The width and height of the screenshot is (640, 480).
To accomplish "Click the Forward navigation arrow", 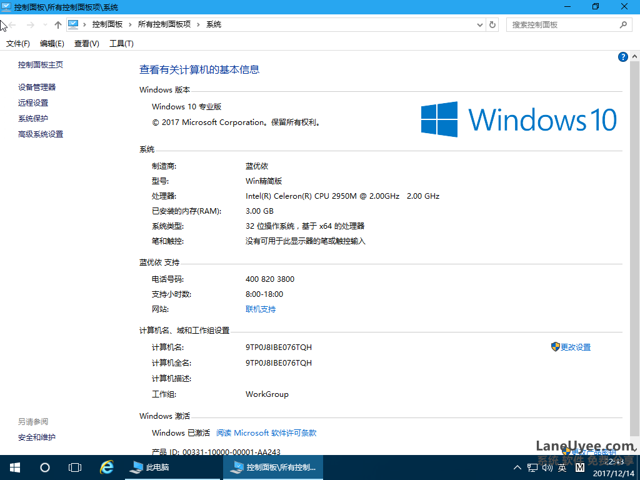I will (30, 25).
